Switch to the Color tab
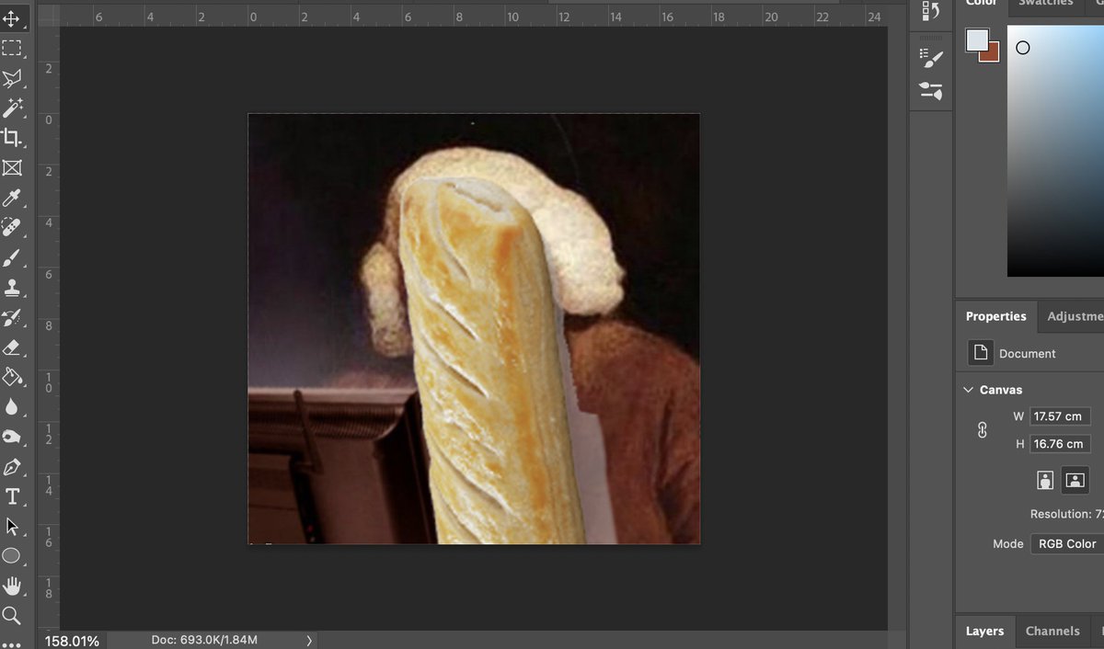This screenshot has height=649, width=1104. click(x=982, y=4)
